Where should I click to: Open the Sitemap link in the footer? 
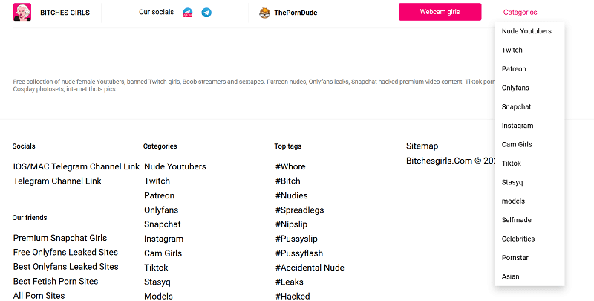click(422, 146)
